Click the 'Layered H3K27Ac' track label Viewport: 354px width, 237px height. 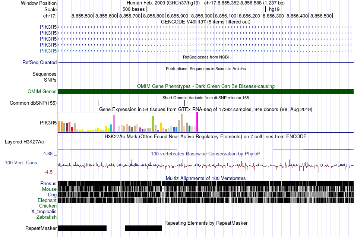click(24, 142)
